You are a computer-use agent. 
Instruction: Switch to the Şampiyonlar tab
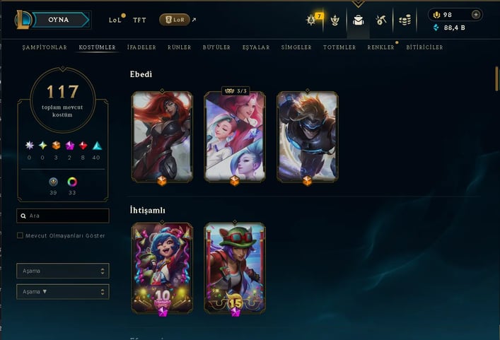[45, 47]
